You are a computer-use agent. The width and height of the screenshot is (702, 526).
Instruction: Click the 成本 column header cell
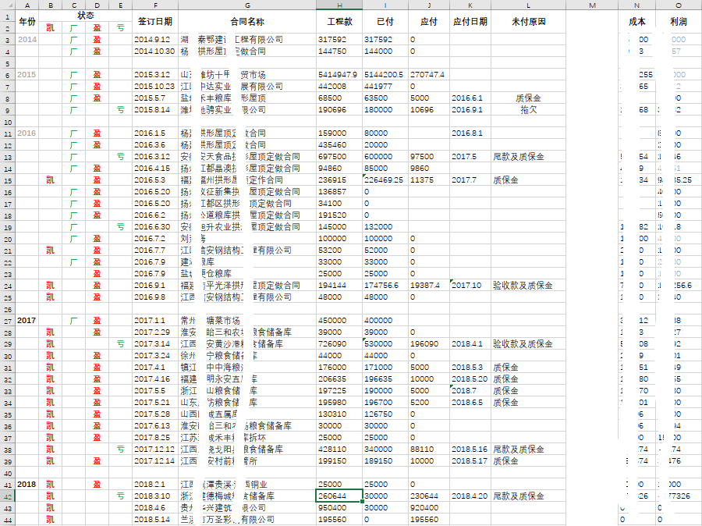[x=636, y=21]
